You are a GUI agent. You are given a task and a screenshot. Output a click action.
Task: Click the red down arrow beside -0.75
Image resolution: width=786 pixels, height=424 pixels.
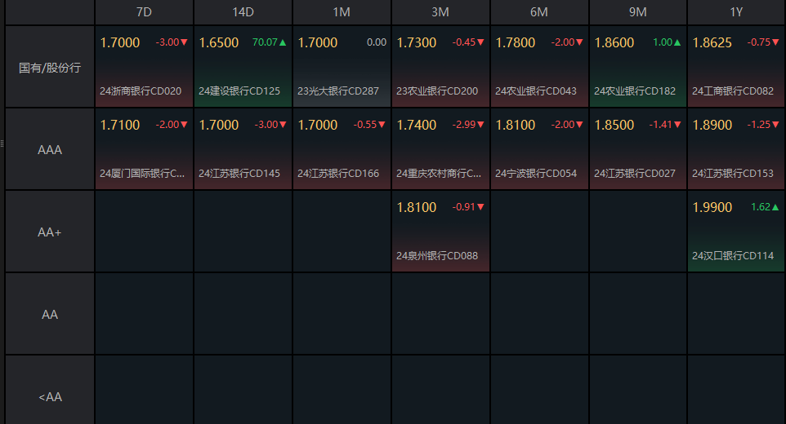click(x=776, y=42)
